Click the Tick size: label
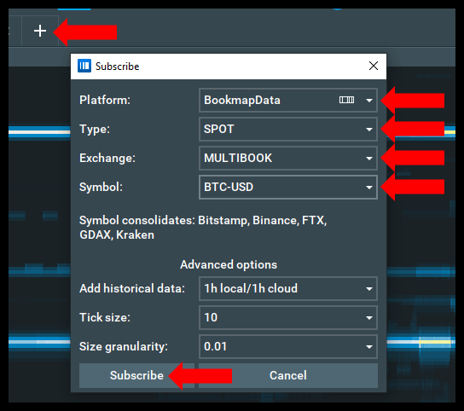 tap(105, 317)
